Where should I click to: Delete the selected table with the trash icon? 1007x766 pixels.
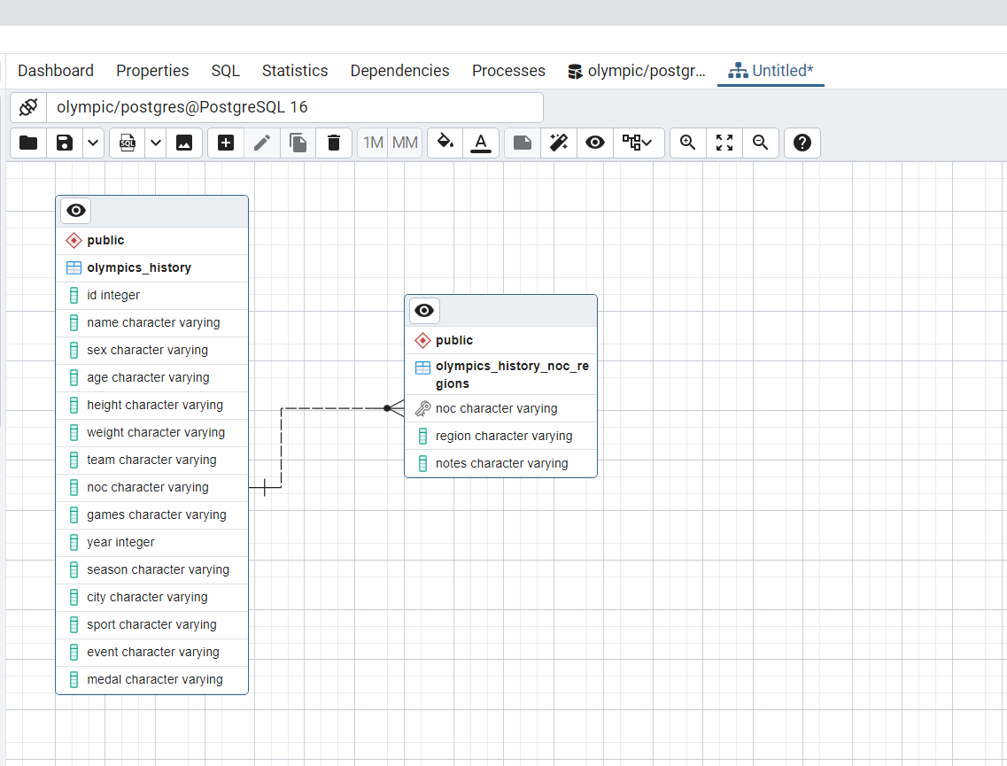point(334,143)
